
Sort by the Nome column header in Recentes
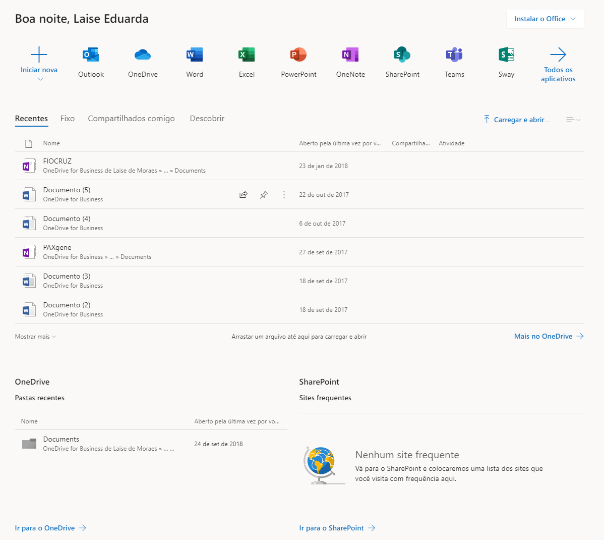tap(51, 143)
